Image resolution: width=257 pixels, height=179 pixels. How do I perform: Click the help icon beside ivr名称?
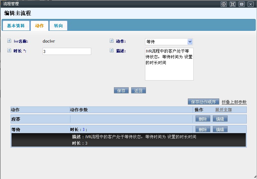(9, 41)
